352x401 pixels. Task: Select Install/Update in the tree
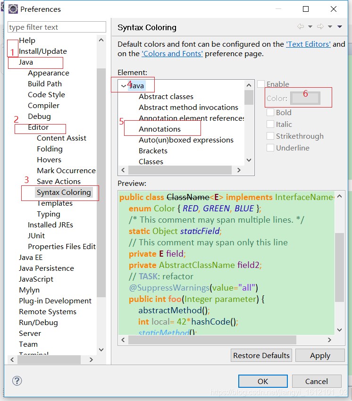tap(43, 51)
